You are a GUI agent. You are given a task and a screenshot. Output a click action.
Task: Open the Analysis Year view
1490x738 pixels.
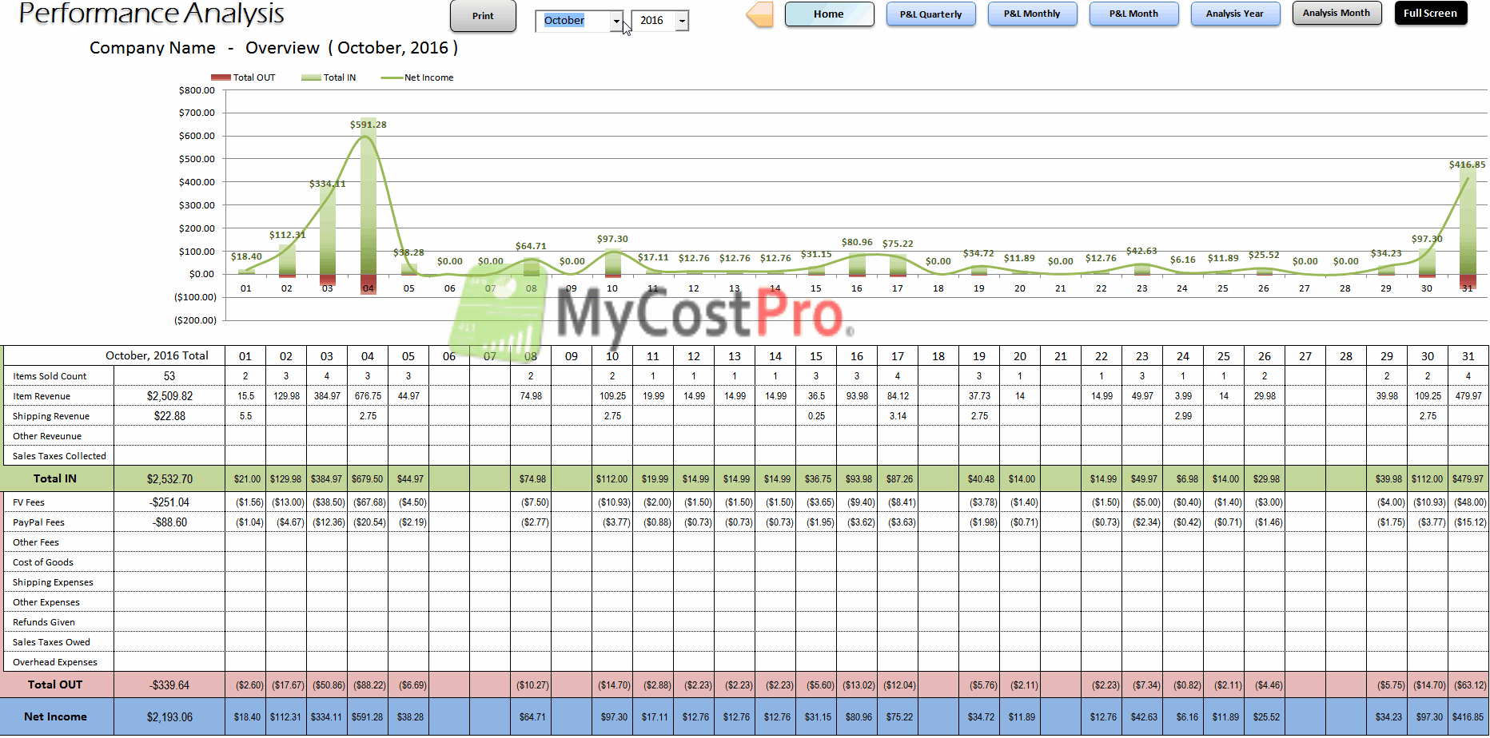tap(1235, 14)
